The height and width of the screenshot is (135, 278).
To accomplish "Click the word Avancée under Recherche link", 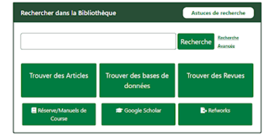I will click(226, 46).
